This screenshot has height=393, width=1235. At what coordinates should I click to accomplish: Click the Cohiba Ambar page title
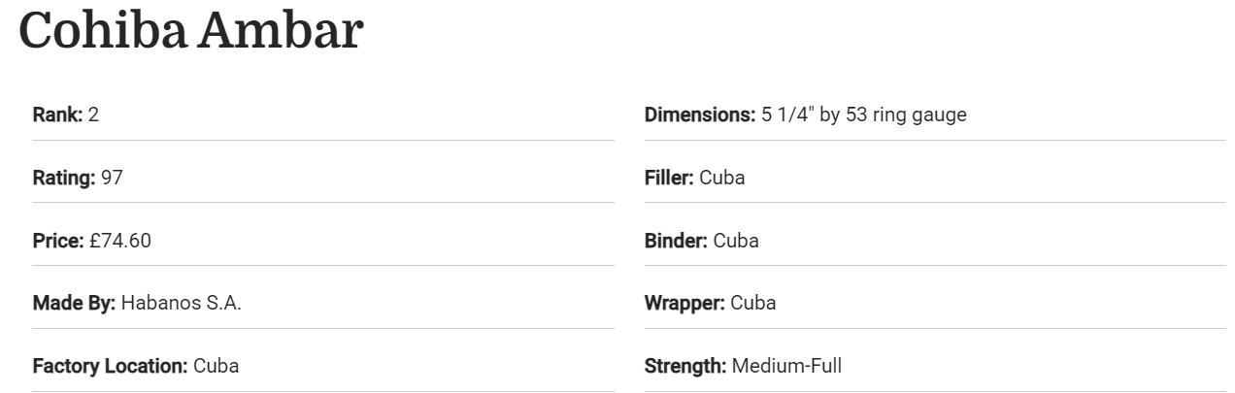190,31
